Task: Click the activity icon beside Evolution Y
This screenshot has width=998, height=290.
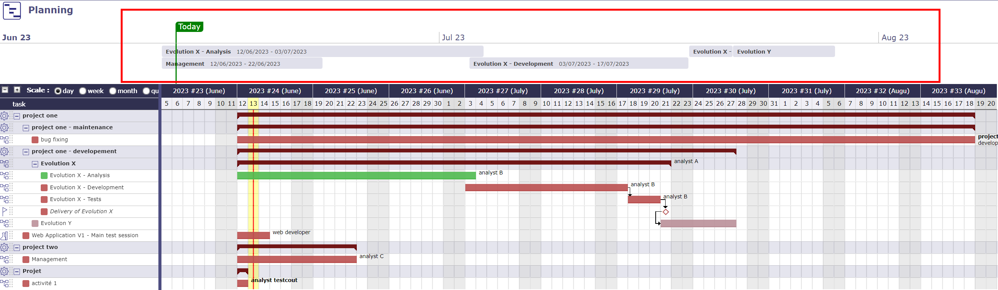Action: click(5, 223)
